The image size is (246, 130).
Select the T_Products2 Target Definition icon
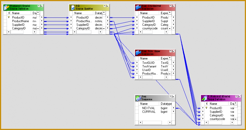coord(204,98)
